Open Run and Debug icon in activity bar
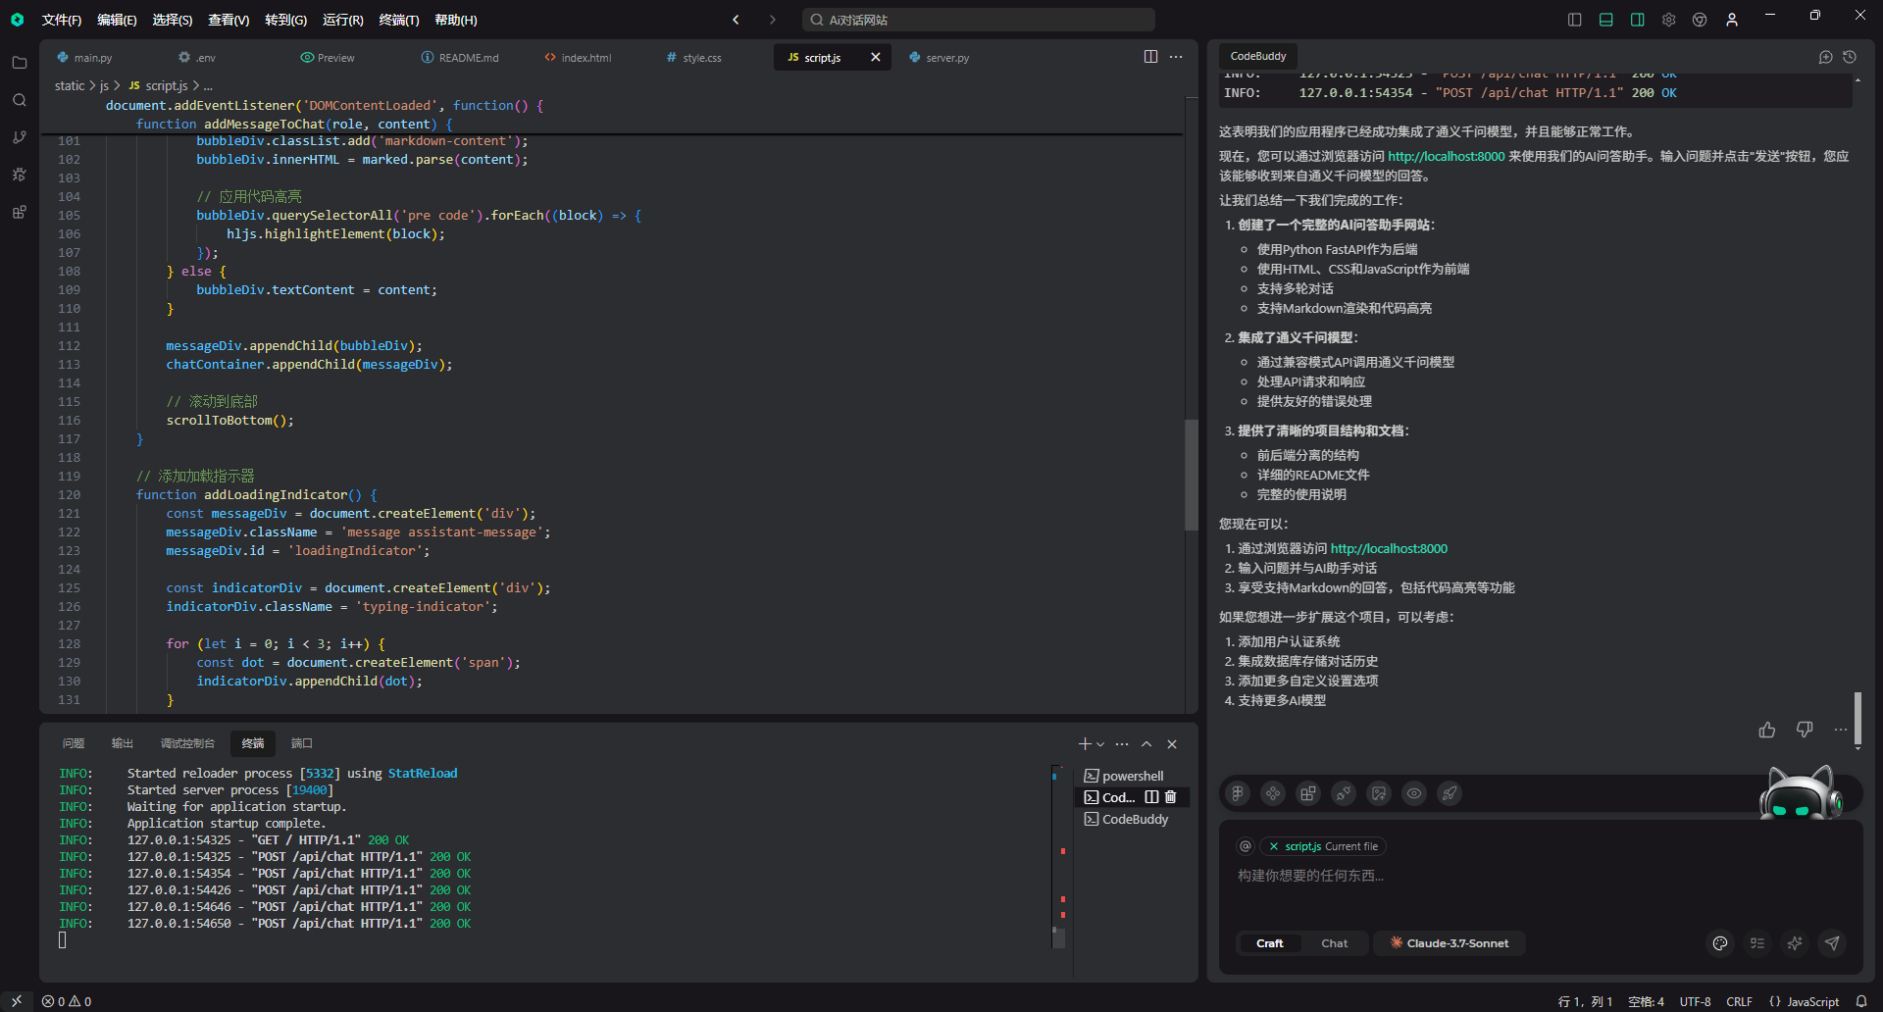This screenshot has width=1883, height=1012. (19, 175)
